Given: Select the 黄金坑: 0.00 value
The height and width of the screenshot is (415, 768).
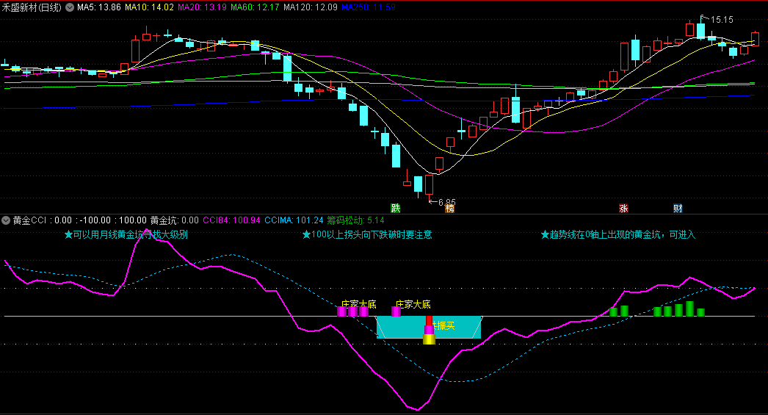Looking at the screenshot, I should point(174,220).
